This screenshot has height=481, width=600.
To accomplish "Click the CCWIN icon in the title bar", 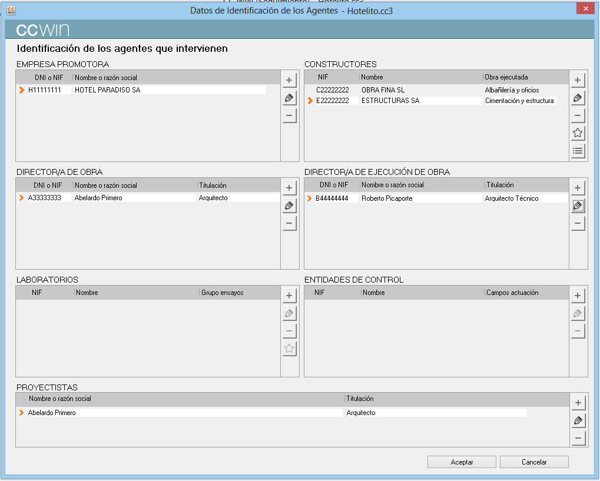I will click(x=11, y=11).
